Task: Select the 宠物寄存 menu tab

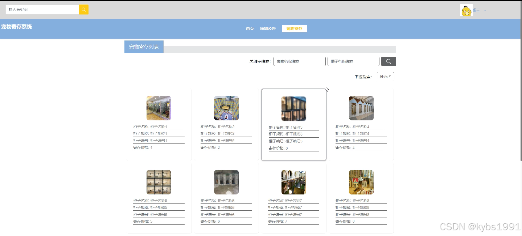Action: (294, 29)
